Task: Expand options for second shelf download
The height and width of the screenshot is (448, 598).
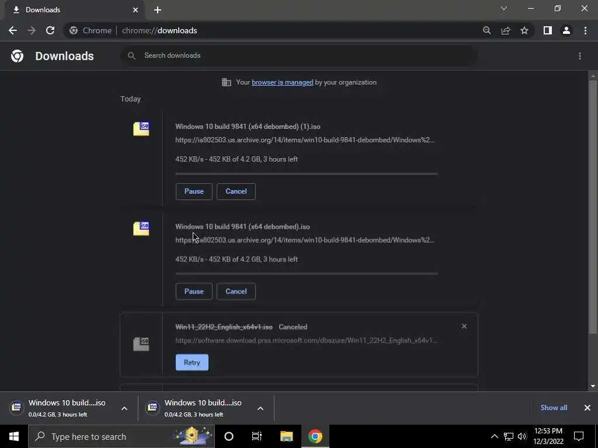Action: [x=260, y=408]
